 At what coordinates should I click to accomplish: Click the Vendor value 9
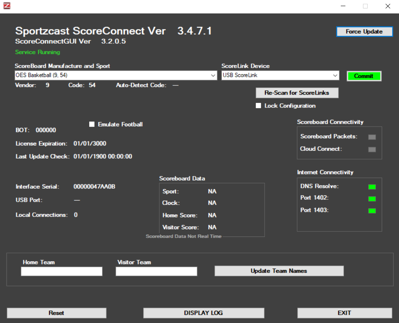[x=47, y=85]
